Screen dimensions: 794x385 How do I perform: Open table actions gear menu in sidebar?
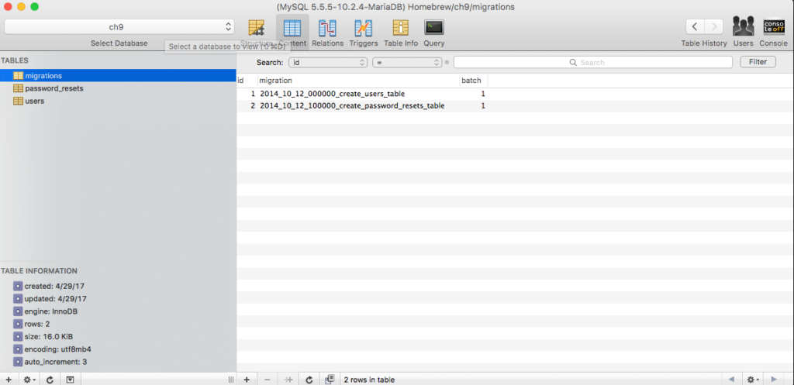coord(29,380)
